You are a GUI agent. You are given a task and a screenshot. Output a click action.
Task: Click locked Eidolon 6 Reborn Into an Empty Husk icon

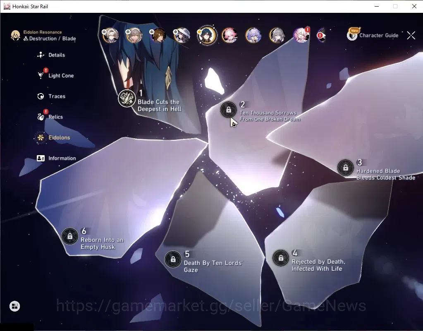coord(70,236)
